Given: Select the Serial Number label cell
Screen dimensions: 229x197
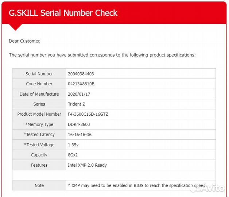Looking at the screenshot, I should point(39,74).
